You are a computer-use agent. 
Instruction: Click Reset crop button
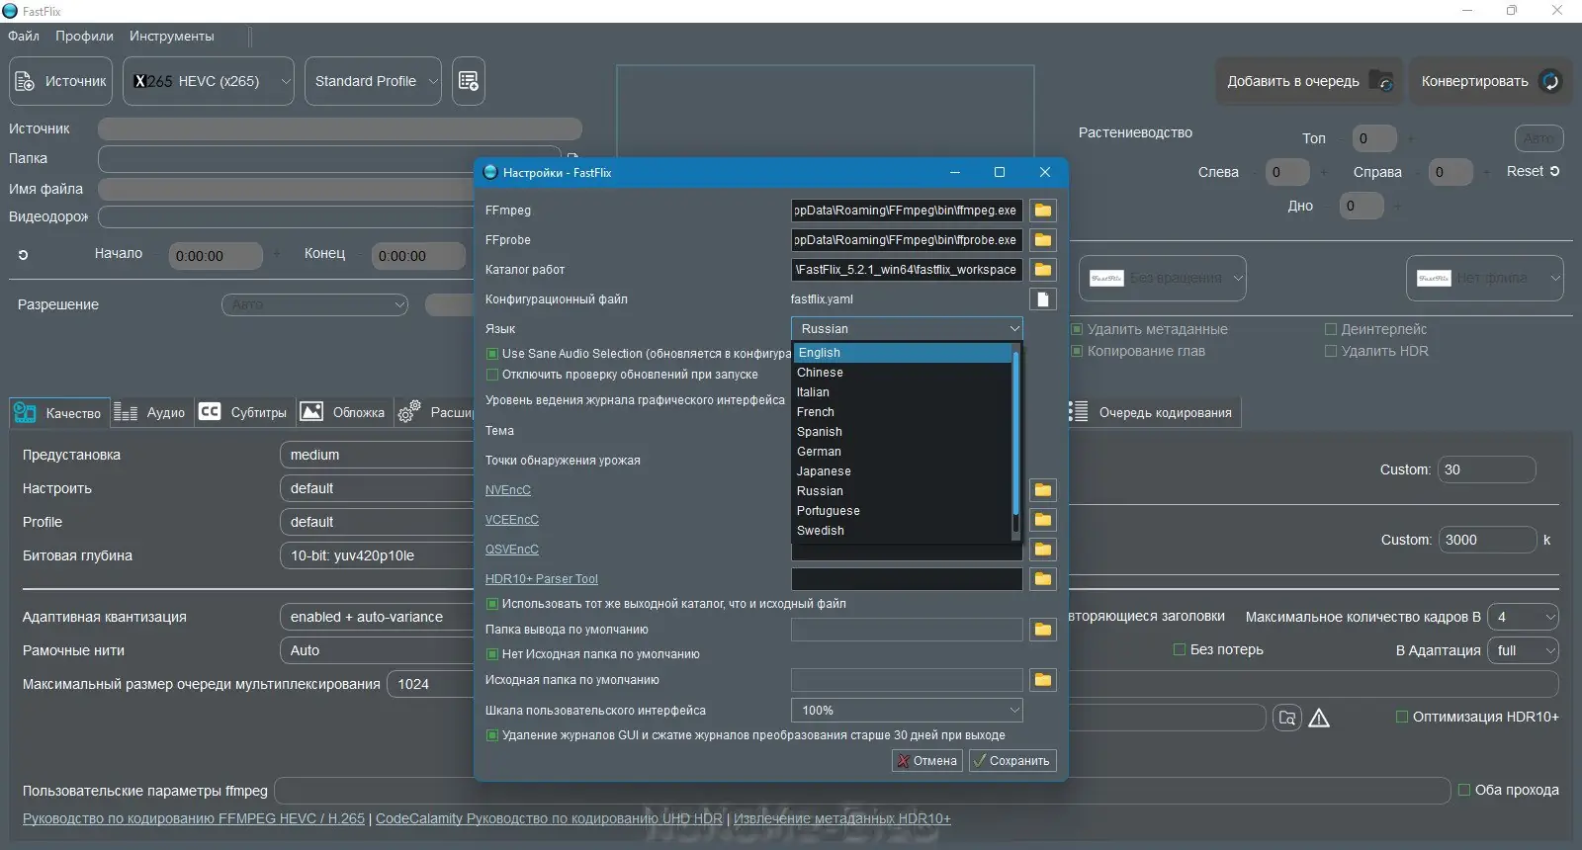(1533, 171)
